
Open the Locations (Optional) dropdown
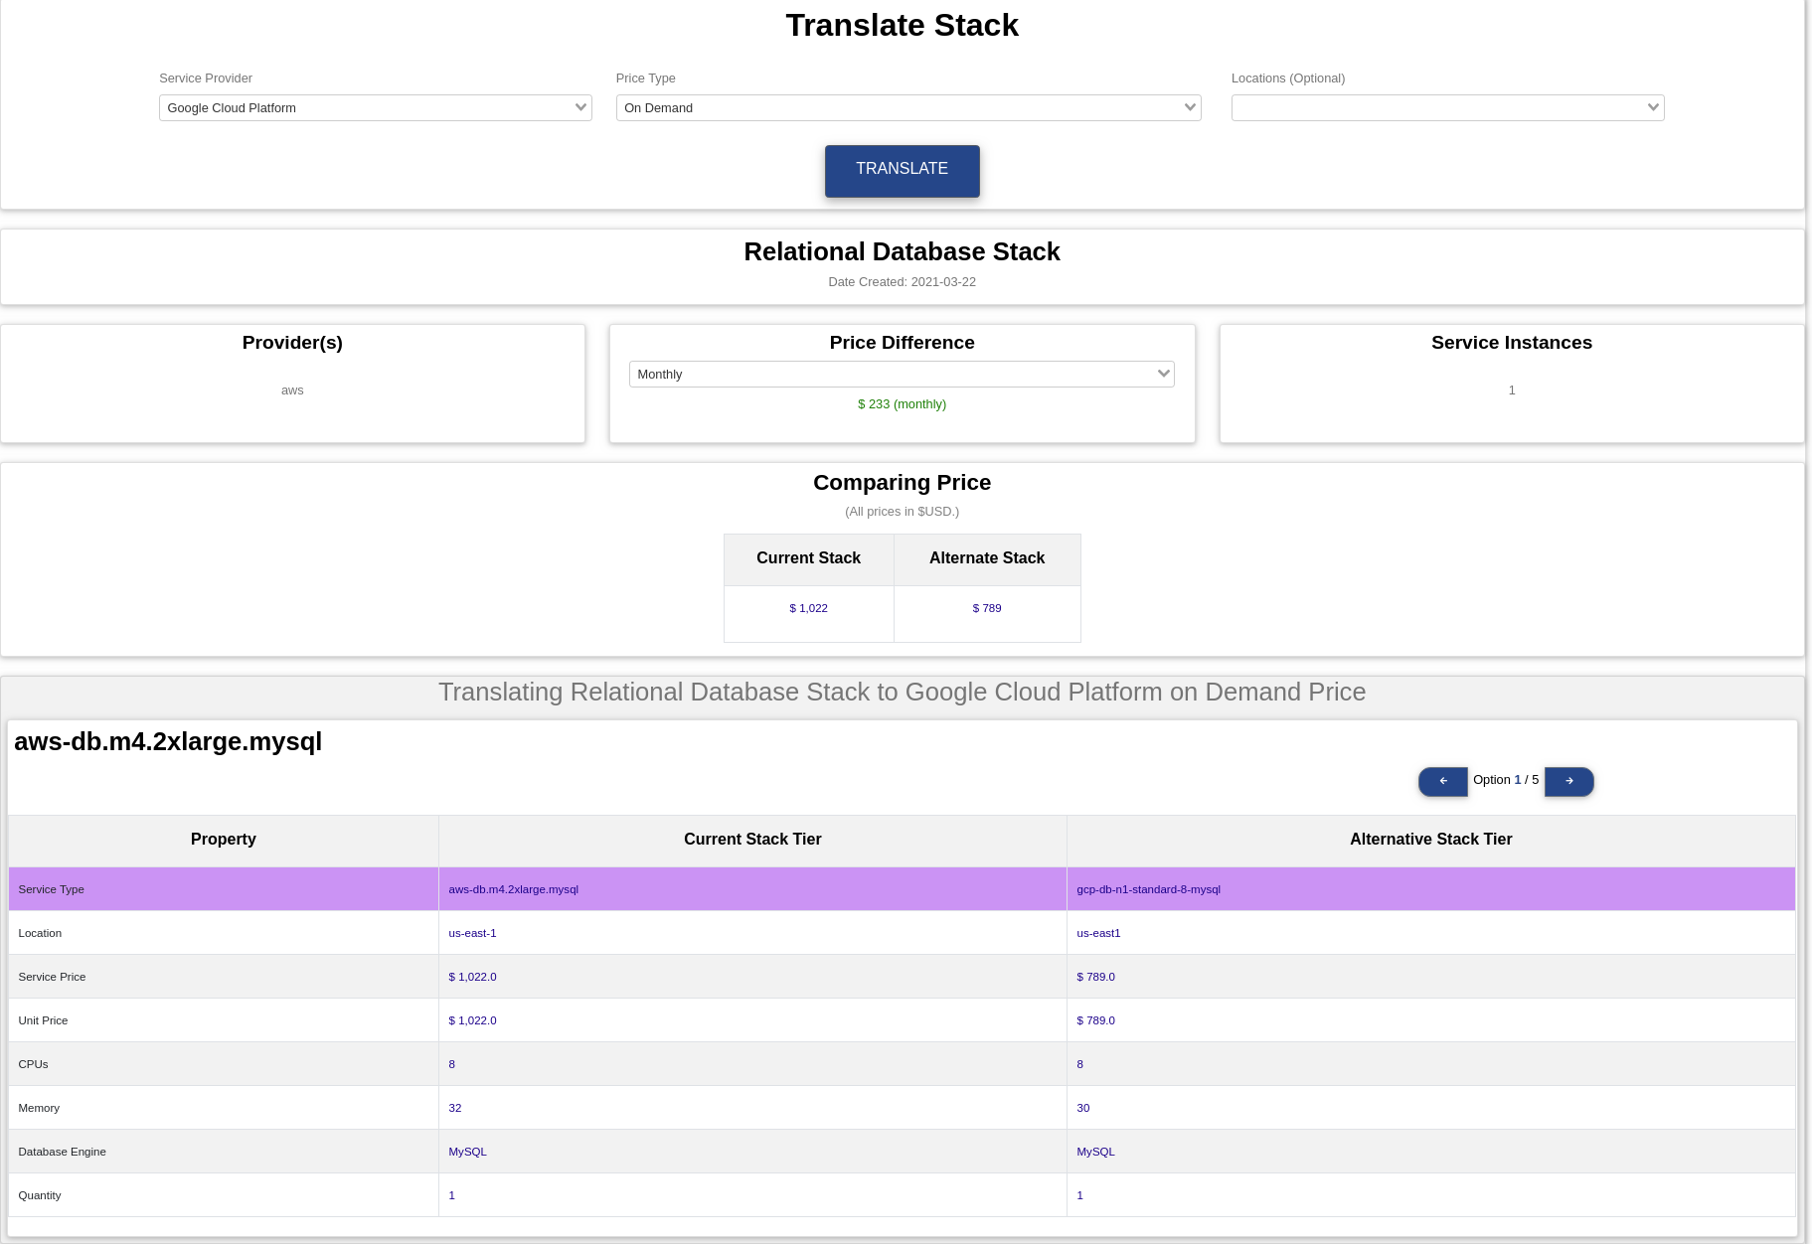1447,107
